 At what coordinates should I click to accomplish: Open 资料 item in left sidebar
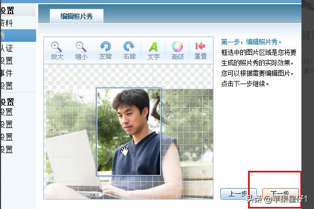tap(6, 23)
